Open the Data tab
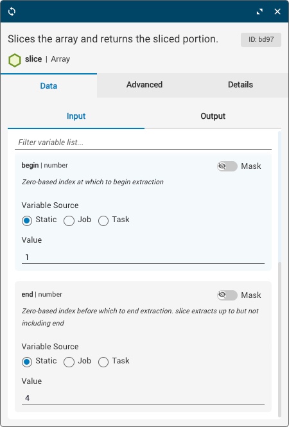The width and height of the screenshot is (289, 427). (48, 85)
